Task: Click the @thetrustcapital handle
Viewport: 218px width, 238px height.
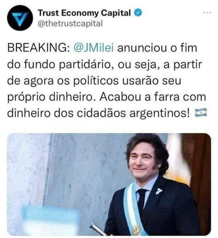Action: [70, 24]
